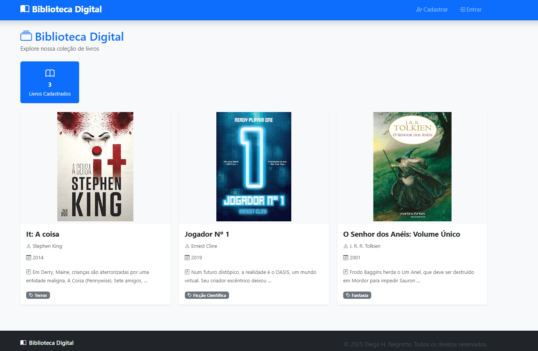The width and height of the screenshot is (538, 351).
Task: Click the description starting 'Em Derry, Maine'
Action: tap(88, 277)
